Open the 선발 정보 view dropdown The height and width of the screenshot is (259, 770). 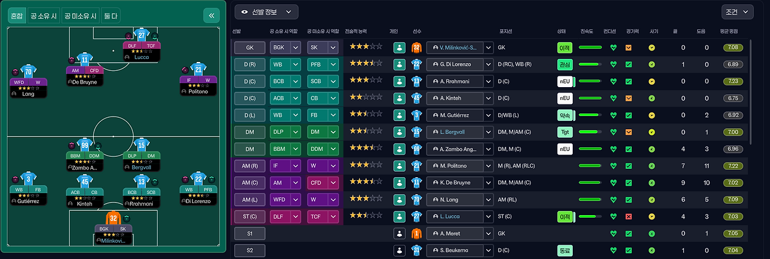coord(266,11)
